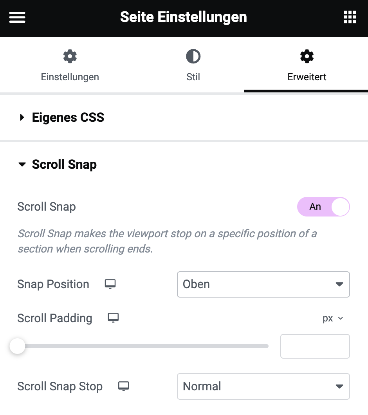Click the Einstellungen gear icon
Viewport: 368px width, 415px height.
70,56
